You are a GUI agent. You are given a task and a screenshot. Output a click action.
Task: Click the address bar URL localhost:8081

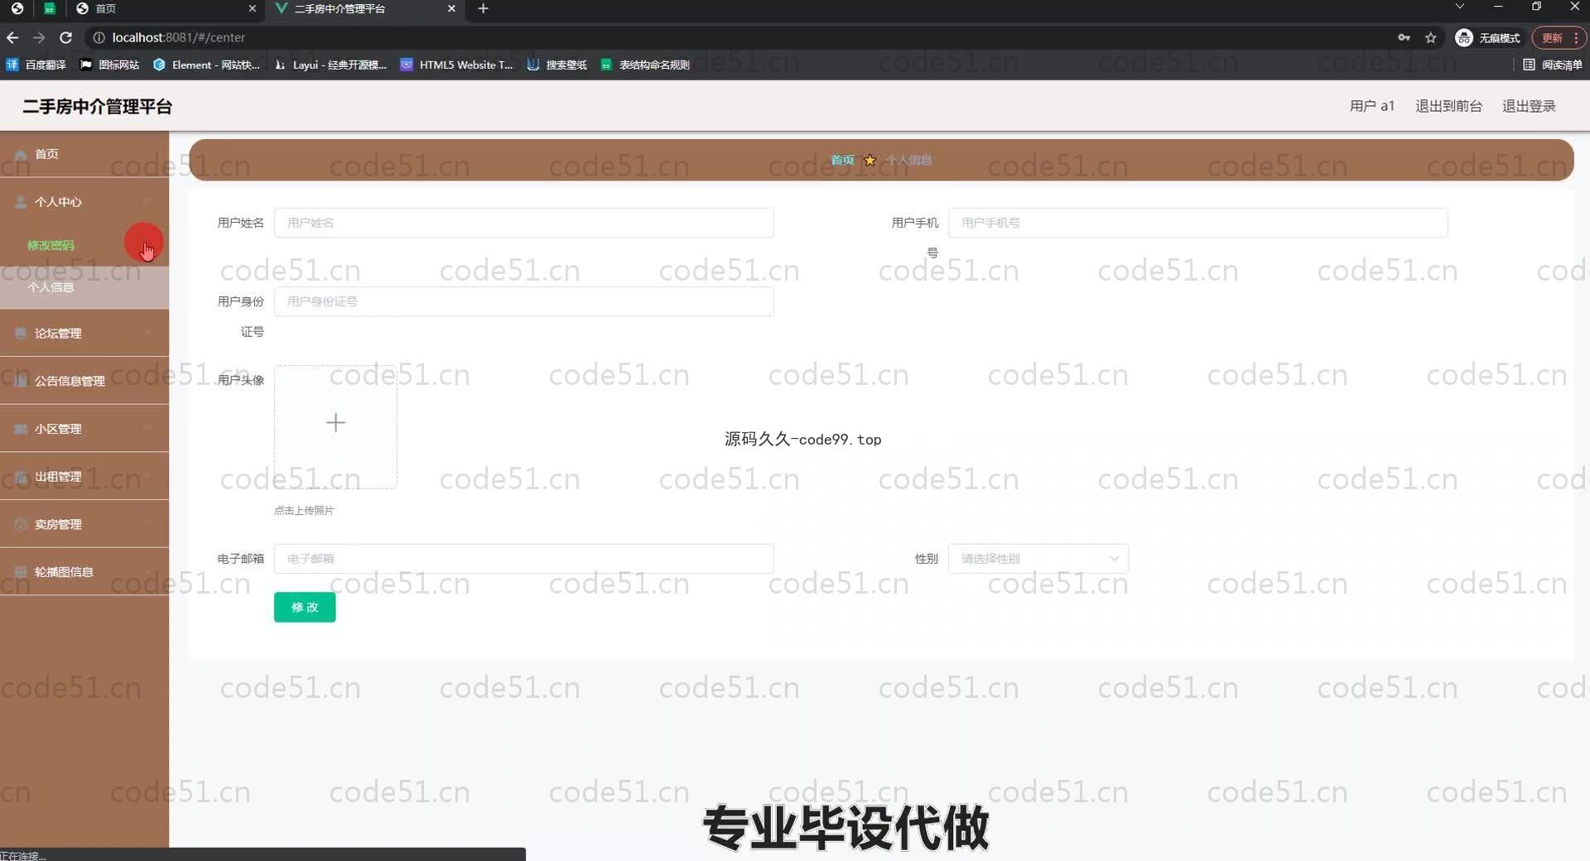(x=178, y=37)
